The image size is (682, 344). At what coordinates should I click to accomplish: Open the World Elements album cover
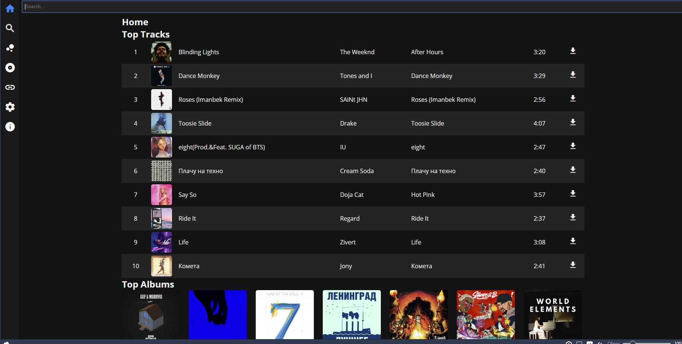552,314
